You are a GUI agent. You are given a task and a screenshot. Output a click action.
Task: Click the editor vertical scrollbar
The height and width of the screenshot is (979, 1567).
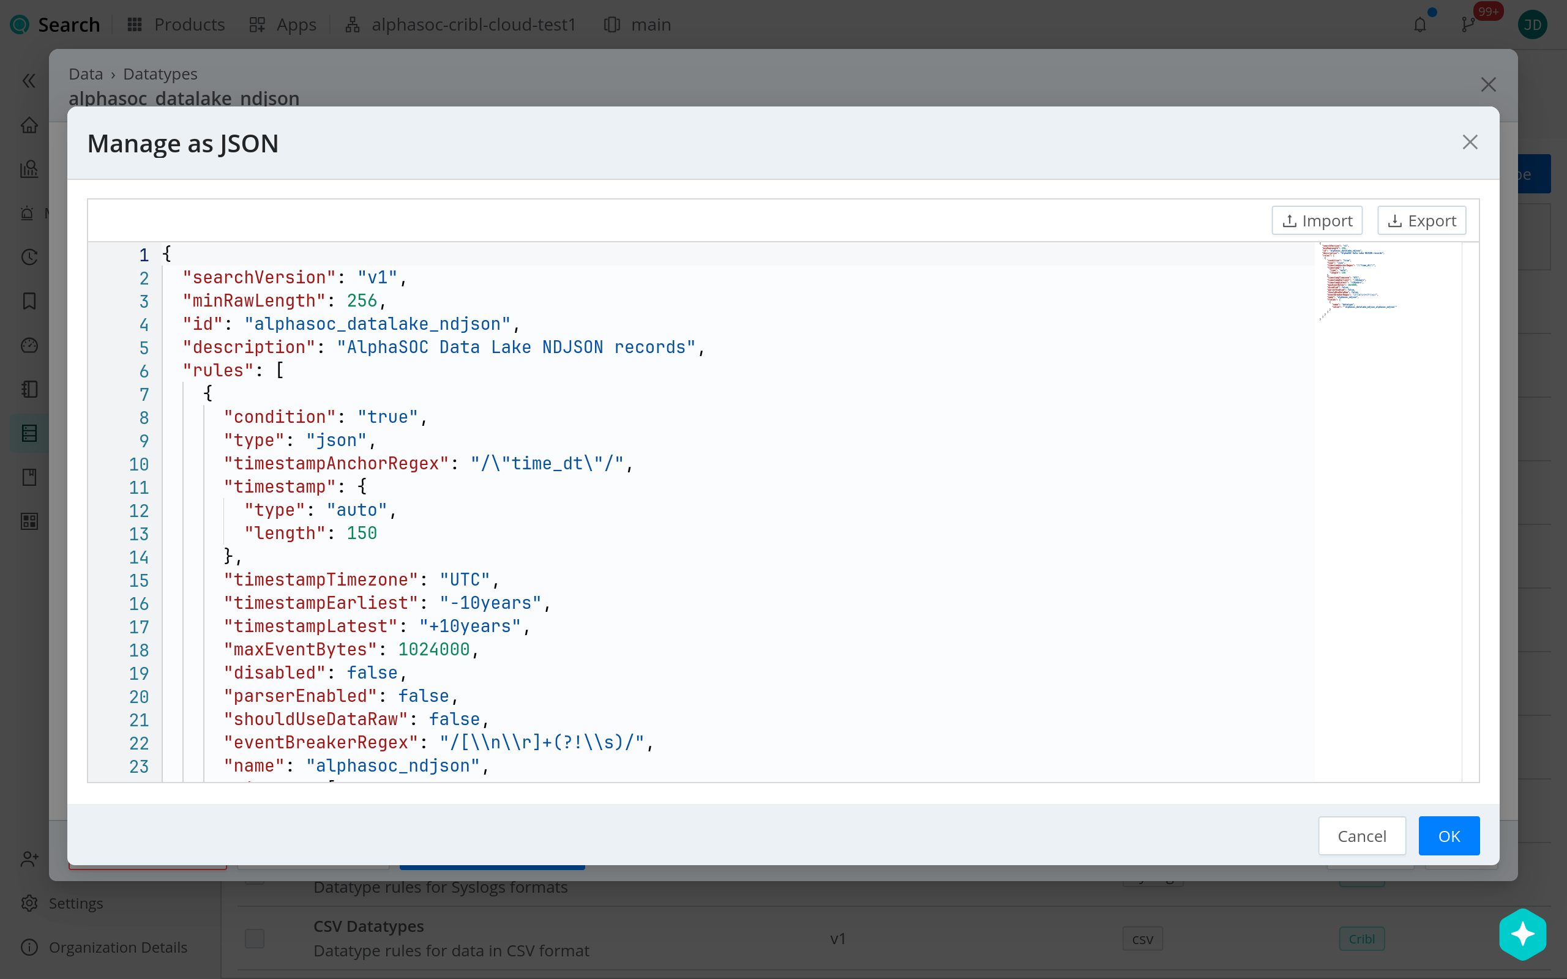click(1470, 512)
